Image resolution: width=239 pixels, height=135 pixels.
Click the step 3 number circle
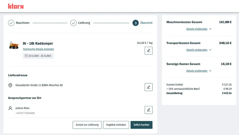(x=136, y=23)
